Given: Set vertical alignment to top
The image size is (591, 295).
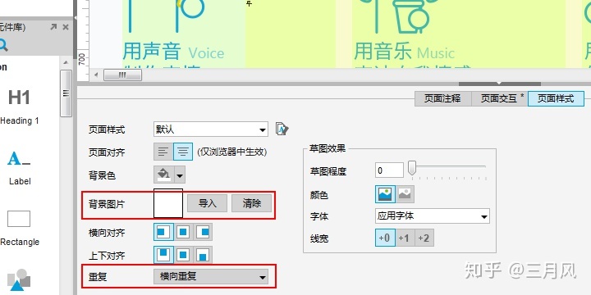Looking at the screenshot, I should coord(163,255).
